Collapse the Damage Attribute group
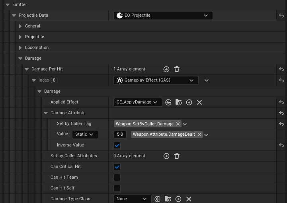287x203 pixels. (46, 113)
